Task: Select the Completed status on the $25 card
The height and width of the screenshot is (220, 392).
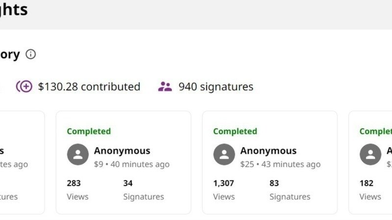Action: [x=235, y=131]
